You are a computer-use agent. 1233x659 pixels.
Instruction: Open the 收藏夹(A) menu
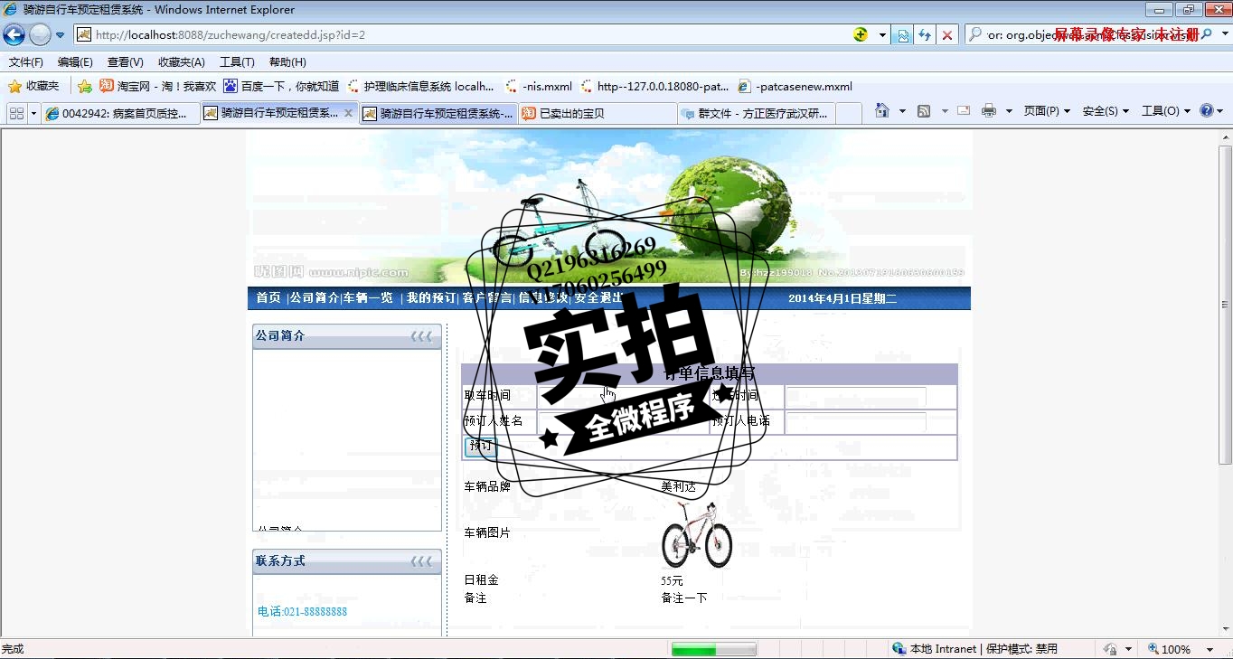click(x=182, y=62)
